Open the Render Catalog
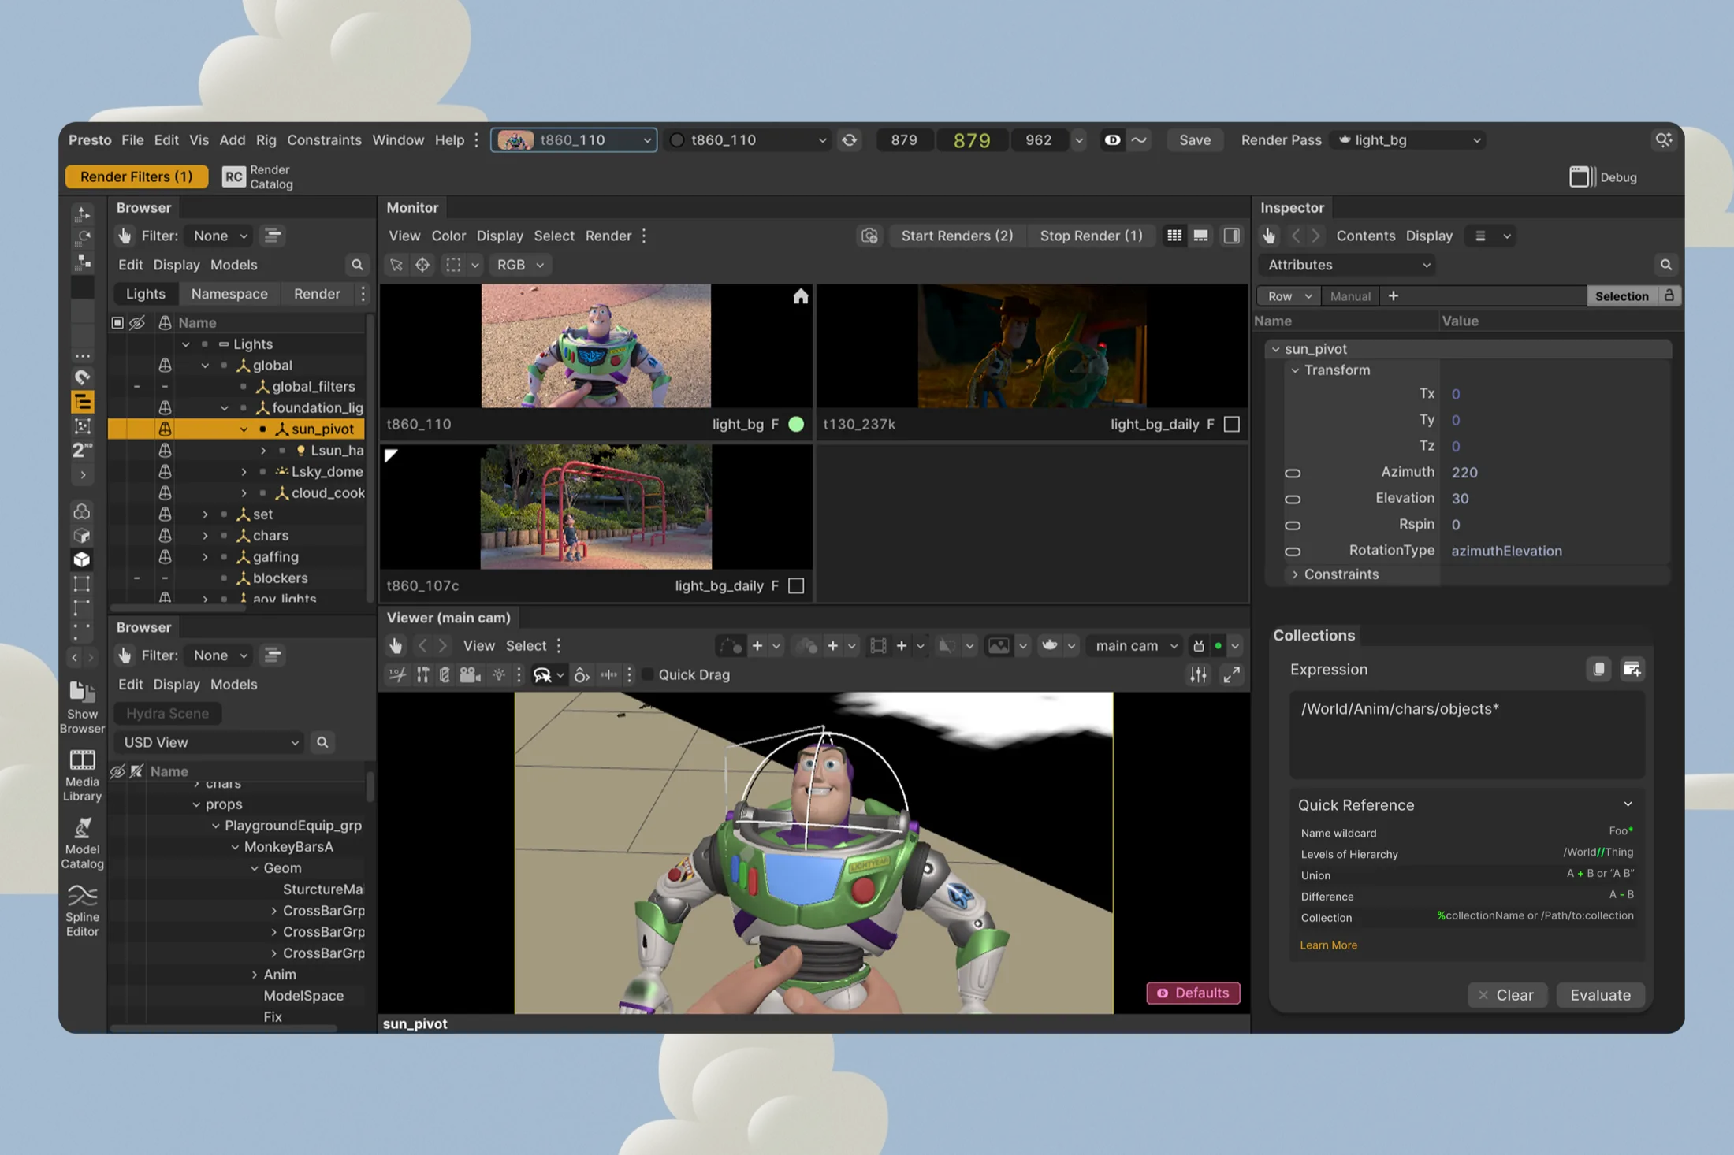This screenshot has width=1734, height=1155. coord(258,176)
